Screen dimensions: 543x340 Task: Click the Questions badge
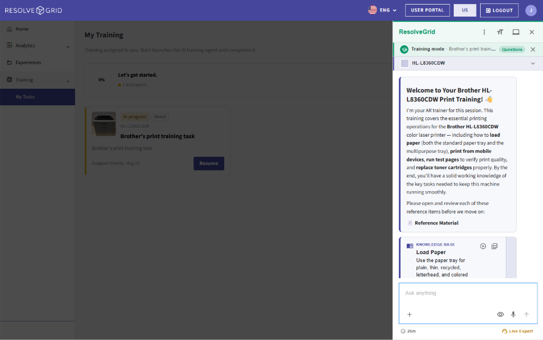tap(512, 50)
